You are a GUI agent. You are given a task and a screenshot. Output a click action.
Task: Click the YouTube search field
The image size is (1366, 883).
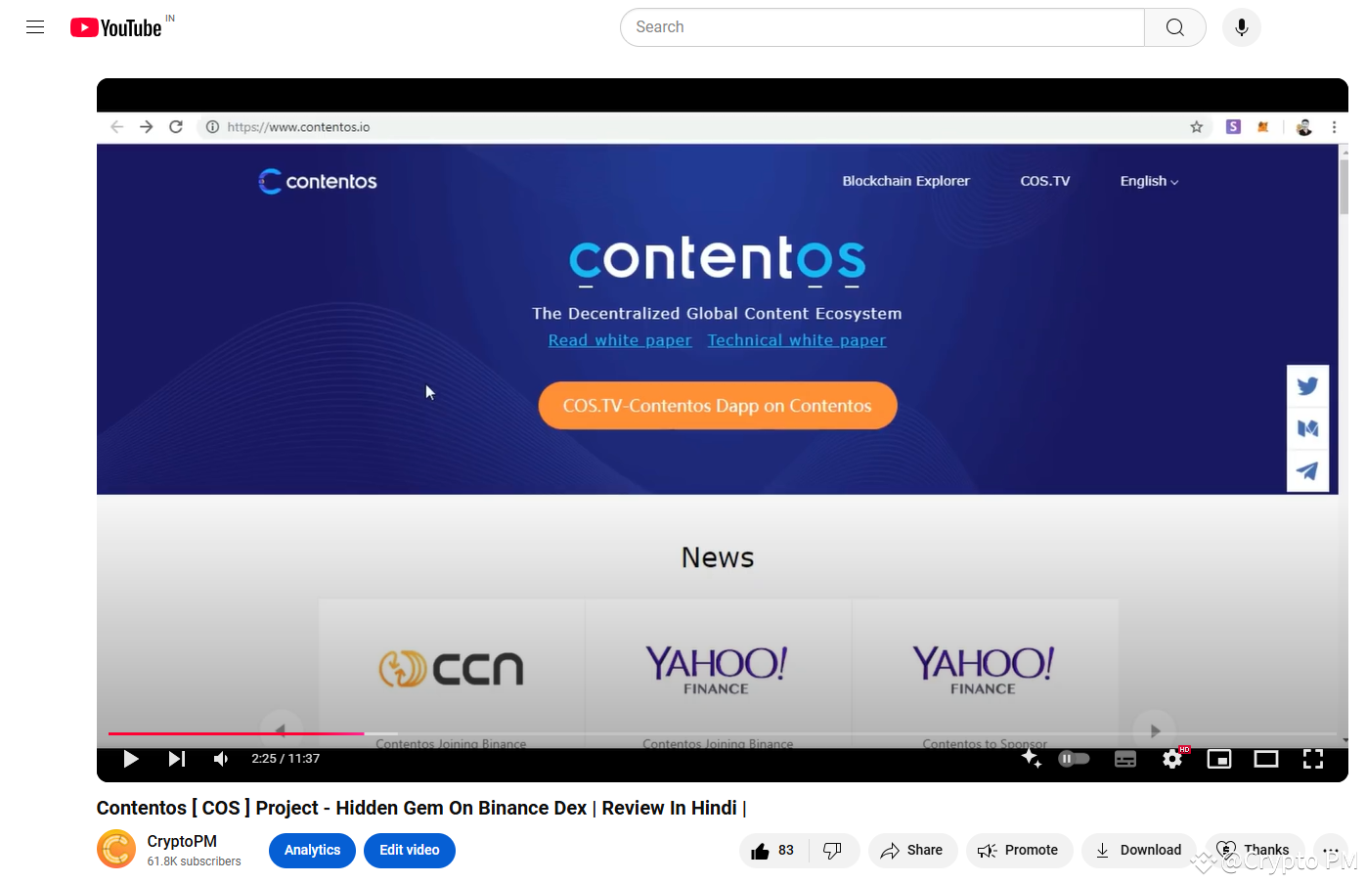click(882, 27)
